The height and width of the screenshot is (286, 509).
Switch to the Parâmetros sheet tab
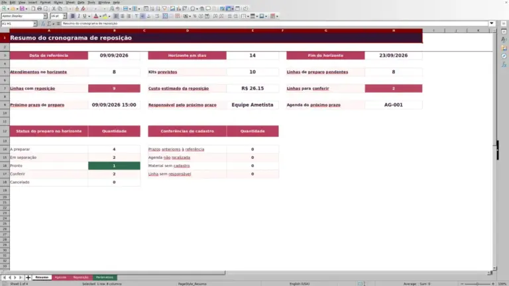[105, 277]
